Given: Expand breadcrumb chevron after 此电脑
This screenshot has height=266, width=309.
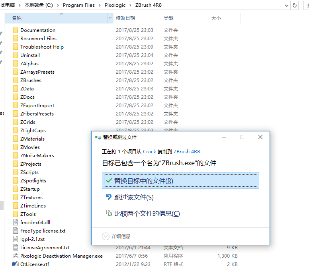Looking at the screenshot, I should click(20, 5).
